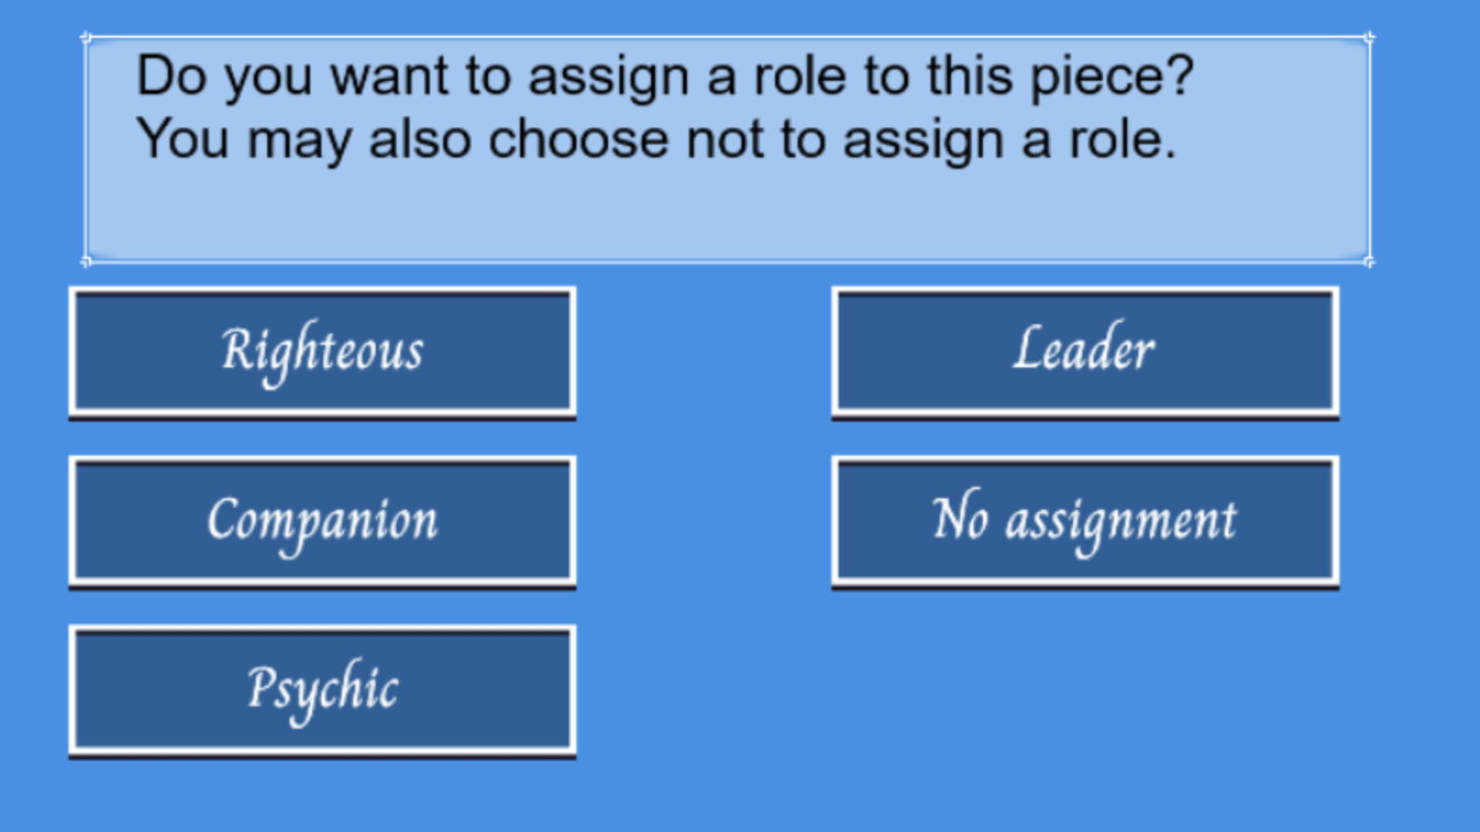Viewport: 1480px width, 832px height.
Task: Click bottom-right corner ornament of dialog box
Action: (1368, 261)
